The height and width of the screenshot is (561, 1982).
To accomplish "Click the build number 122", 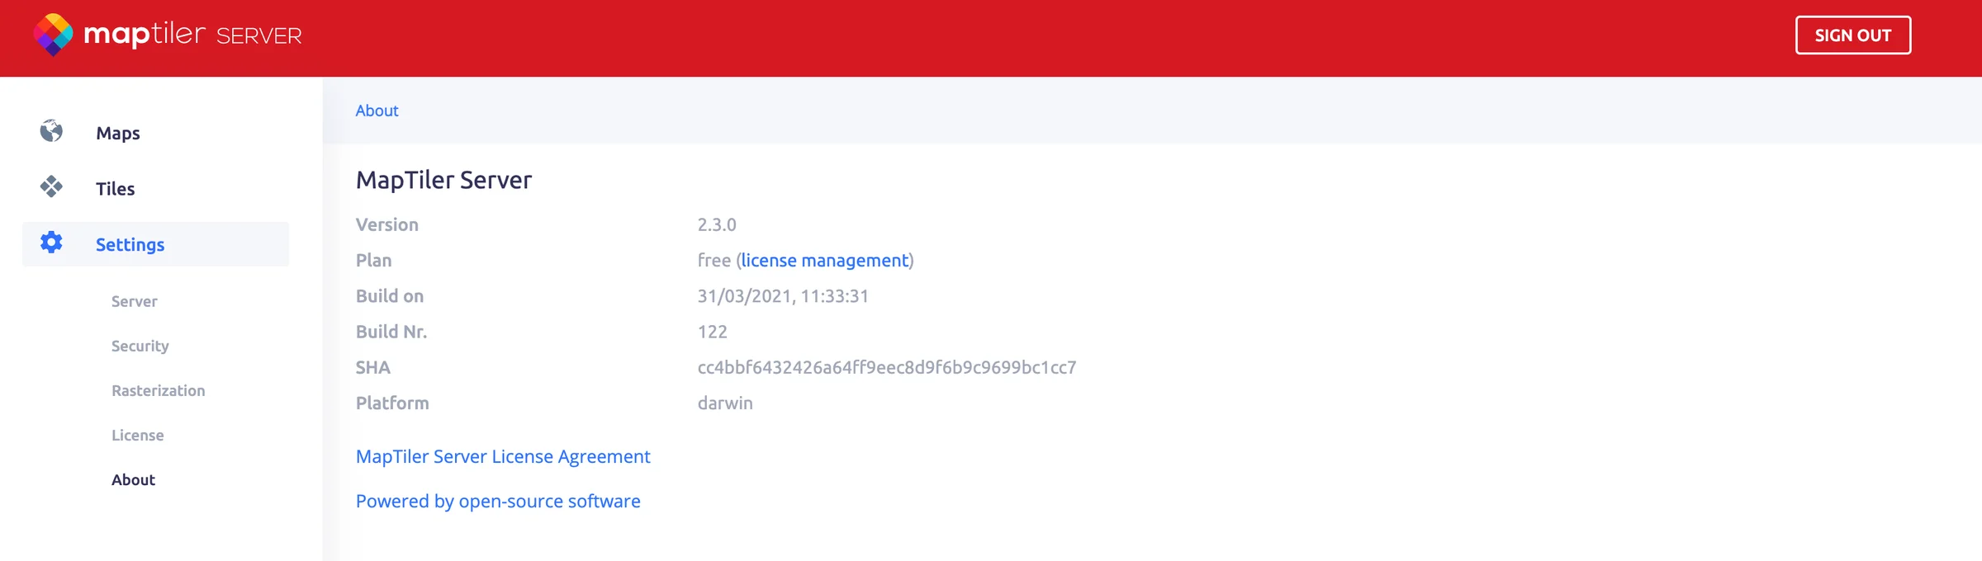I will pyautogui.click(x=712, y=332).
